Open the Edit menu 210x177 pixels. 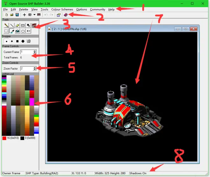tap(13, 10)
